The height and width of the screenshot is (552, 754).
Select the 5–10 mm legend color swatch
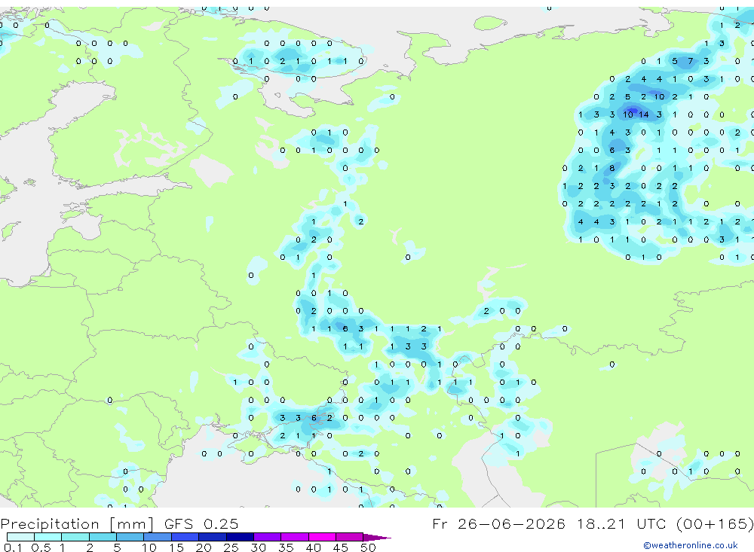[x=130, y=537]
